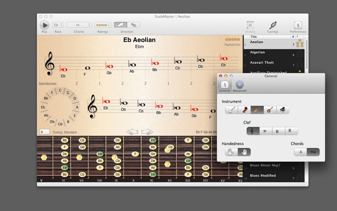Select Algerian in the scale list
This screenshot has width=337, height=211.
pyautogui.click(x=274, y=54)
